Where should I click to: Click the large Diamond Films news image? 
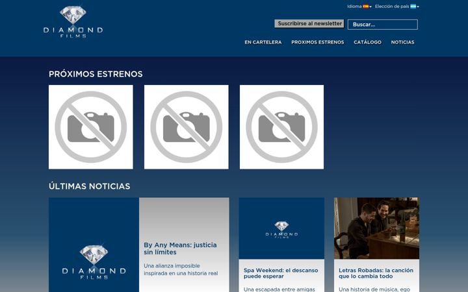click(x=94, y=245)
